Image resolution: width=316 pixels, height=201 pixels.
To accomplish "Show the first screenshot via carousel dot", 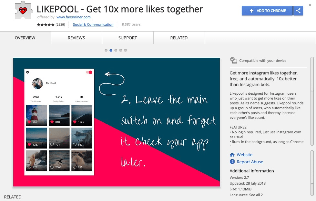I will click(x=106, y=50).
